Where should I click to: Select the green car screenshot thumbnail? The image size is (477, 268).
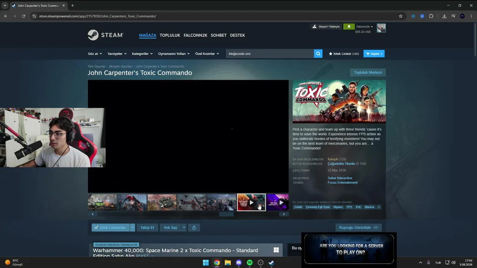102,202
